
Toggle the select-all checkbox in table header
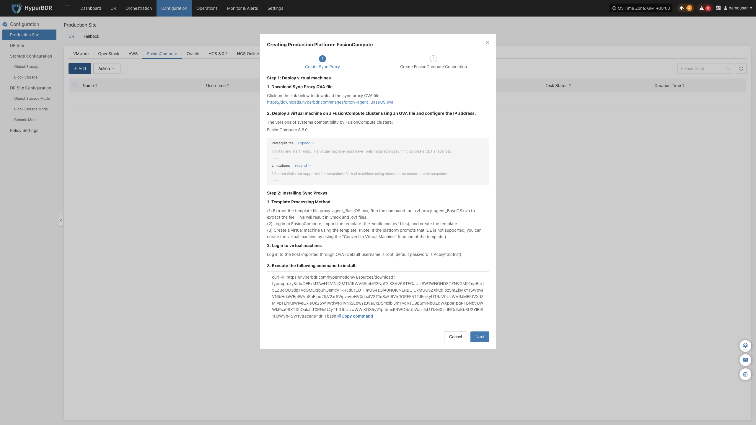point(74,86)
